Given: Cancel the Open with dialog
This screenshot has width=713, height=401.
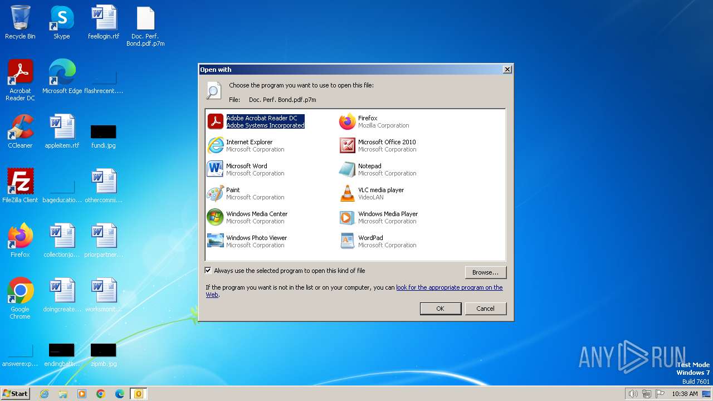Looking at the screenshot, I should 486,309.
